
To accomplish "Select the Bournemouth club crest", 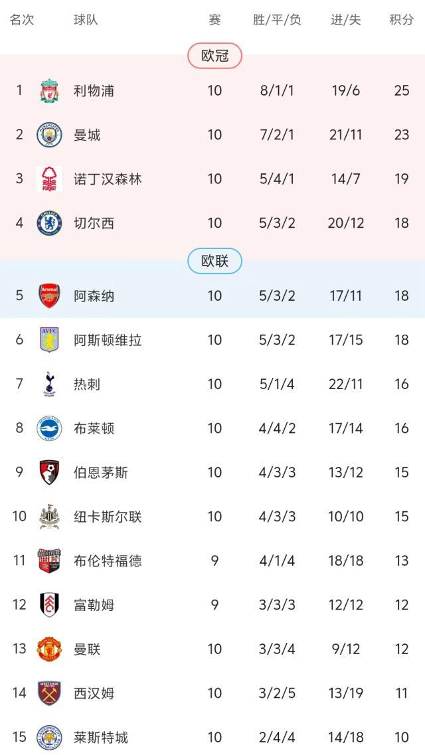I will click(x=49, y=472).
